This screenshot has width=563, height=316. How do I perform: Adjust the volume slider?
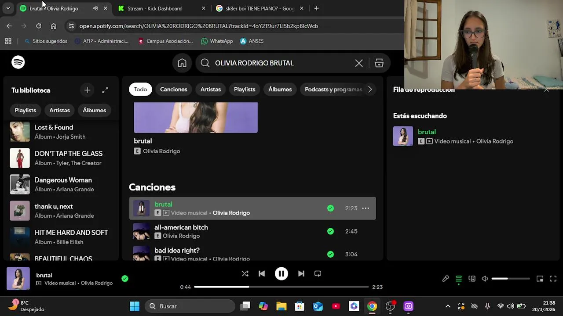tap(511, 279)
